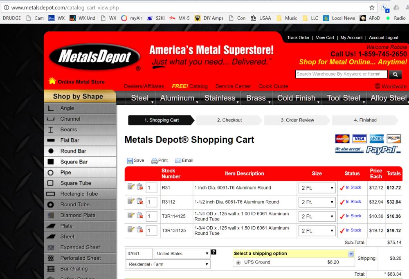Remove the T3R134125 item using trash icon
Image resolution: width=409 pixels, height=279 pixels.
139,229
